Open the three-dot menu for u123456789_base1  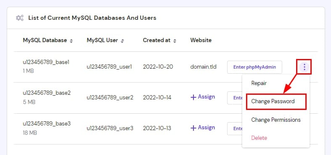pos(304,67)
